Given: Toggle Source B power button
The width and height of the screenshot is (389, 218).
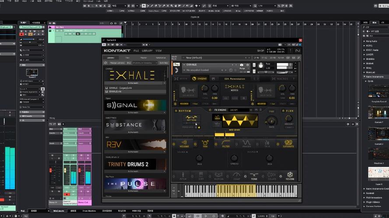Looking at the screenshot, I should coord(252,104).
